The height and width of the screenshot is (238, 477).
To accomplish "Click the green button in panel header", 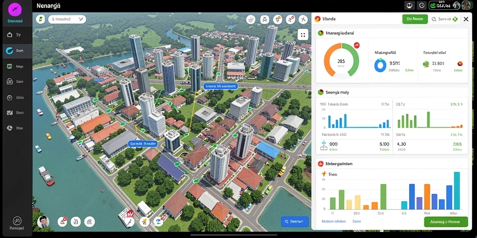I will click(415, 19).
